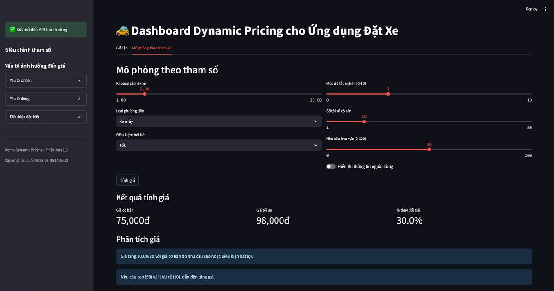Click the Deploy button
554x291 pixels.
point(531,9)
